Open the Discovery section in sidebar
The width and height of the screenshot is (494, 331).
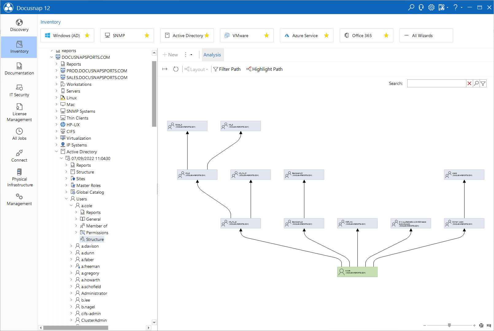tap(19, 25)
